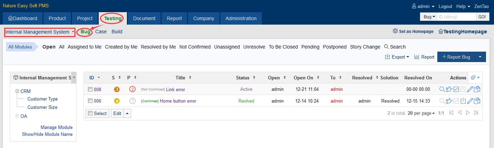Open the table column settings gear
The width and height of the screenshot is (494, 148).
point(475,78)
